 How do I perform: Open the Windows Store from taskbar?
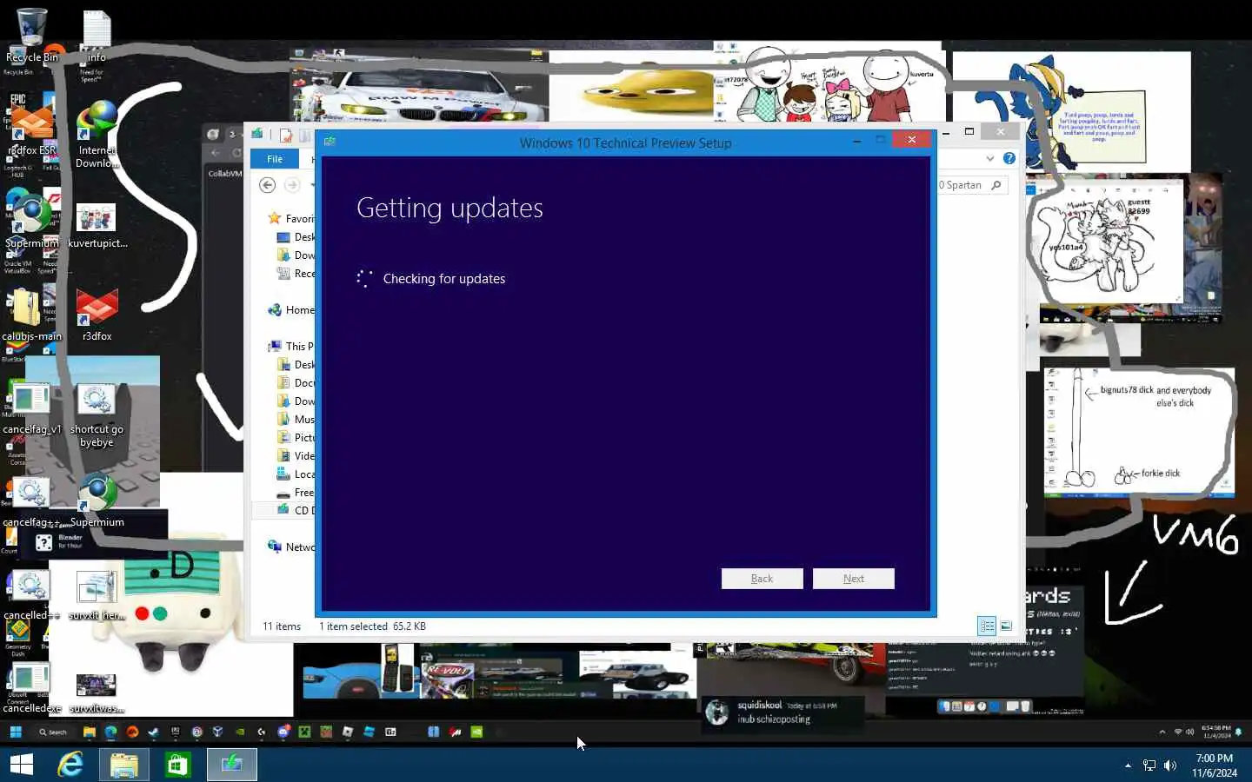[178, 765]
